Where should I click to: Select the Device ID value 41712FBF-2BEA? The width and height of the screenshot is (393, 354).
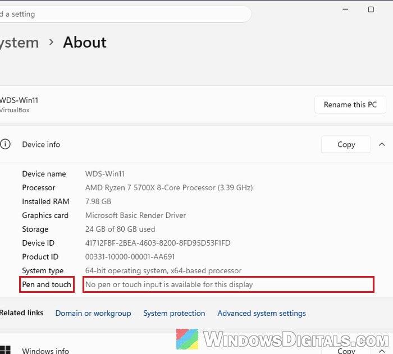pos(158,243)
